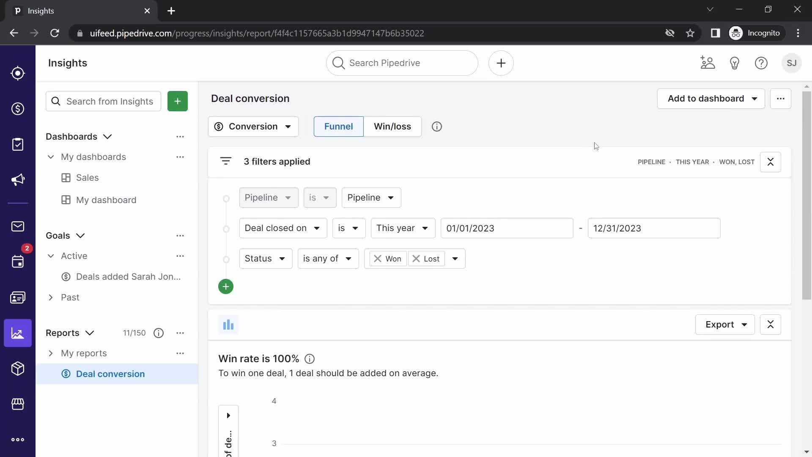The height and width of the screenshot is (457, 812).
Task: Expand the Deal closed on dropdown
Action: click(x=282, y=228)
